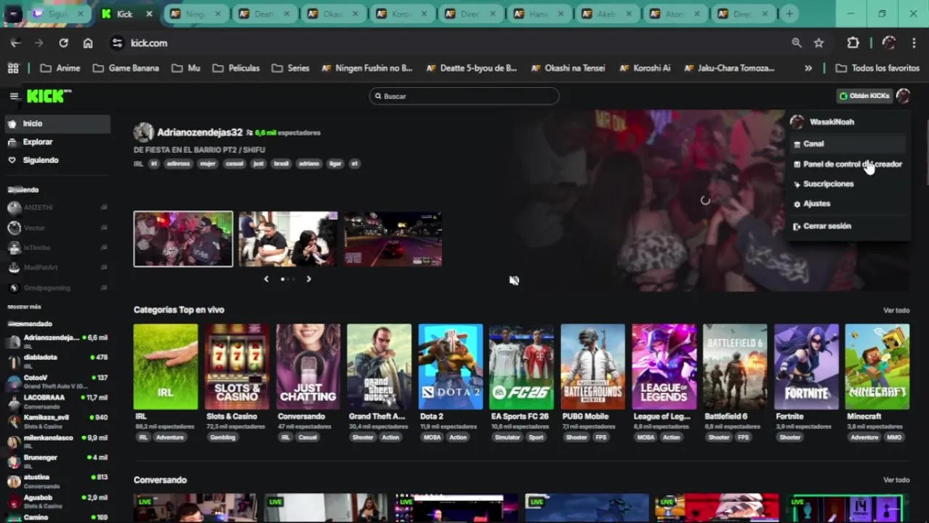This screenshot has width=929, height=523.
Task: Open the EA Sports FC 26 category card
Action: 521,367
